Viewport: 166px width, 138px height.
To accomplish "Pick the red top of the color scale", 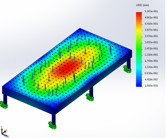I will (139, 14).
